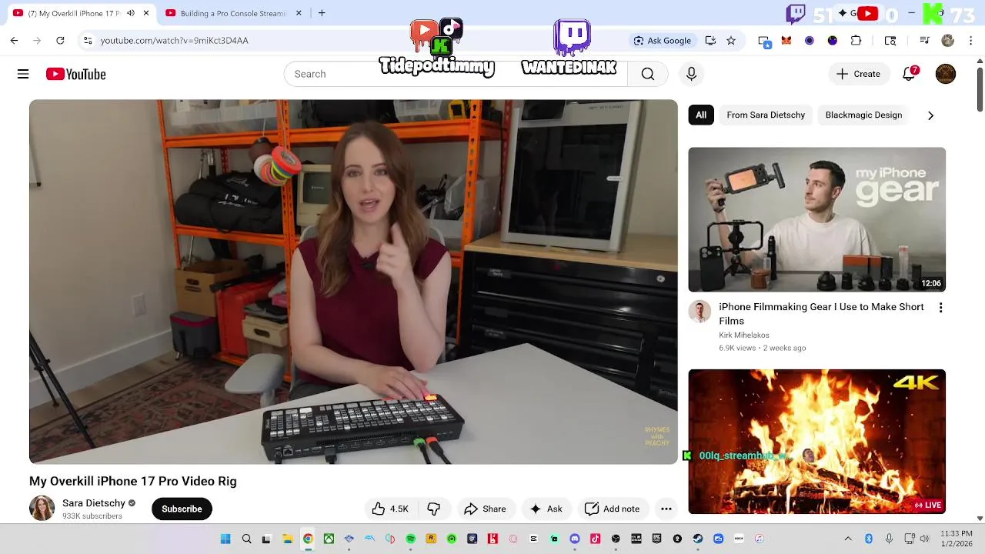
Task: Open iPhone Filmmaking Gear video title
Action: pos(821,314)
